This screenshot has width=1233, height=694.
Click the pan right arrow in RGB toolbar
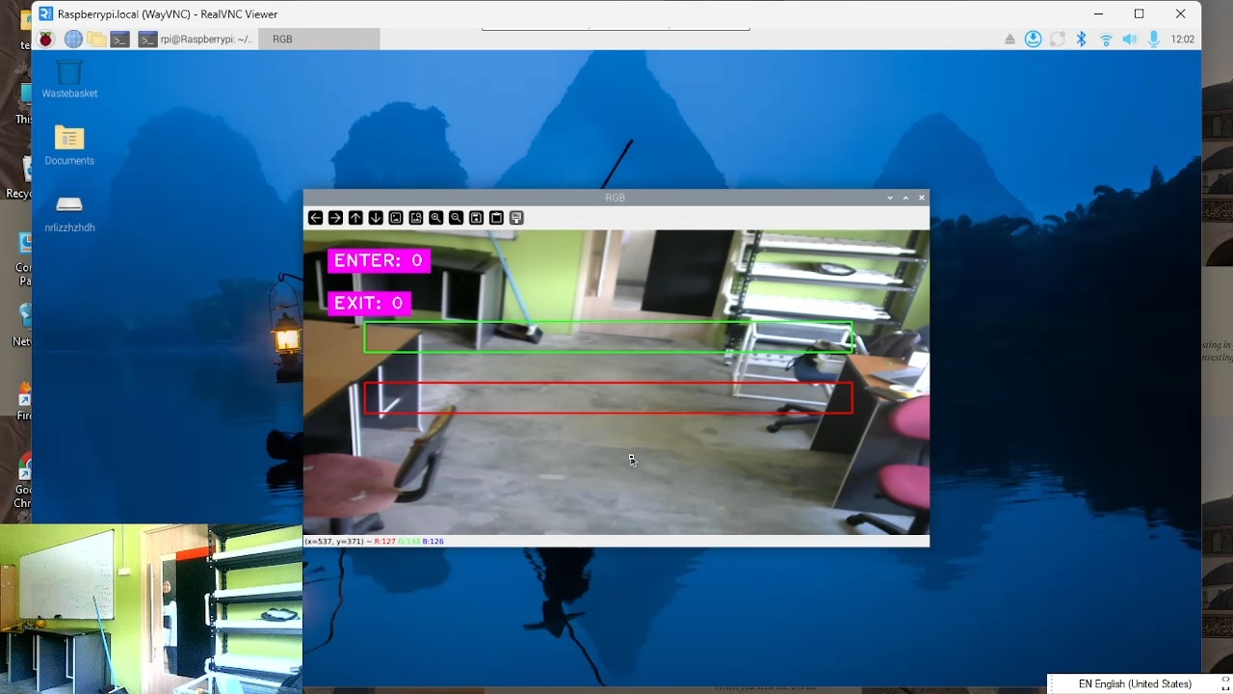tap(335, 218)
